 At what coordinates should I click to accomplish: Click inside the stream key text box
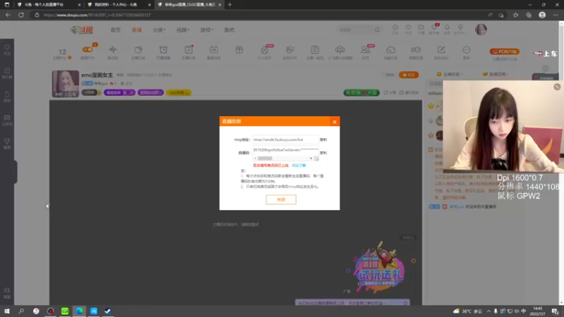(286, 150)
